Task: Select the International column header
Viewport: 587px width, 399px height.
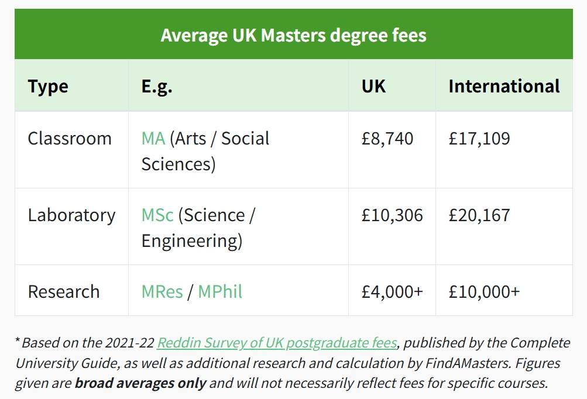Action: pos(504,86)
